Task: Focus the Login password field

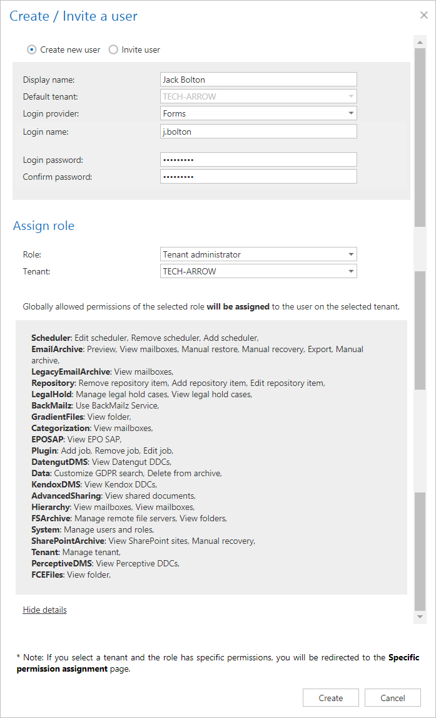Action: click(x=258, y=160)
